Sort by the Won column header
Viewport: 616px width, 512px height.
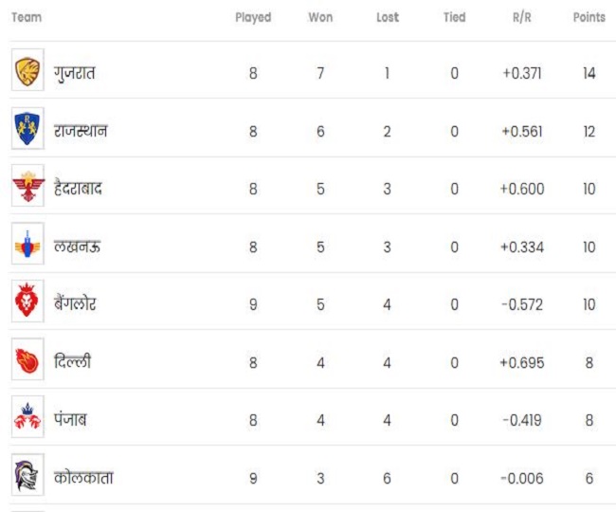tap(320, 18)
